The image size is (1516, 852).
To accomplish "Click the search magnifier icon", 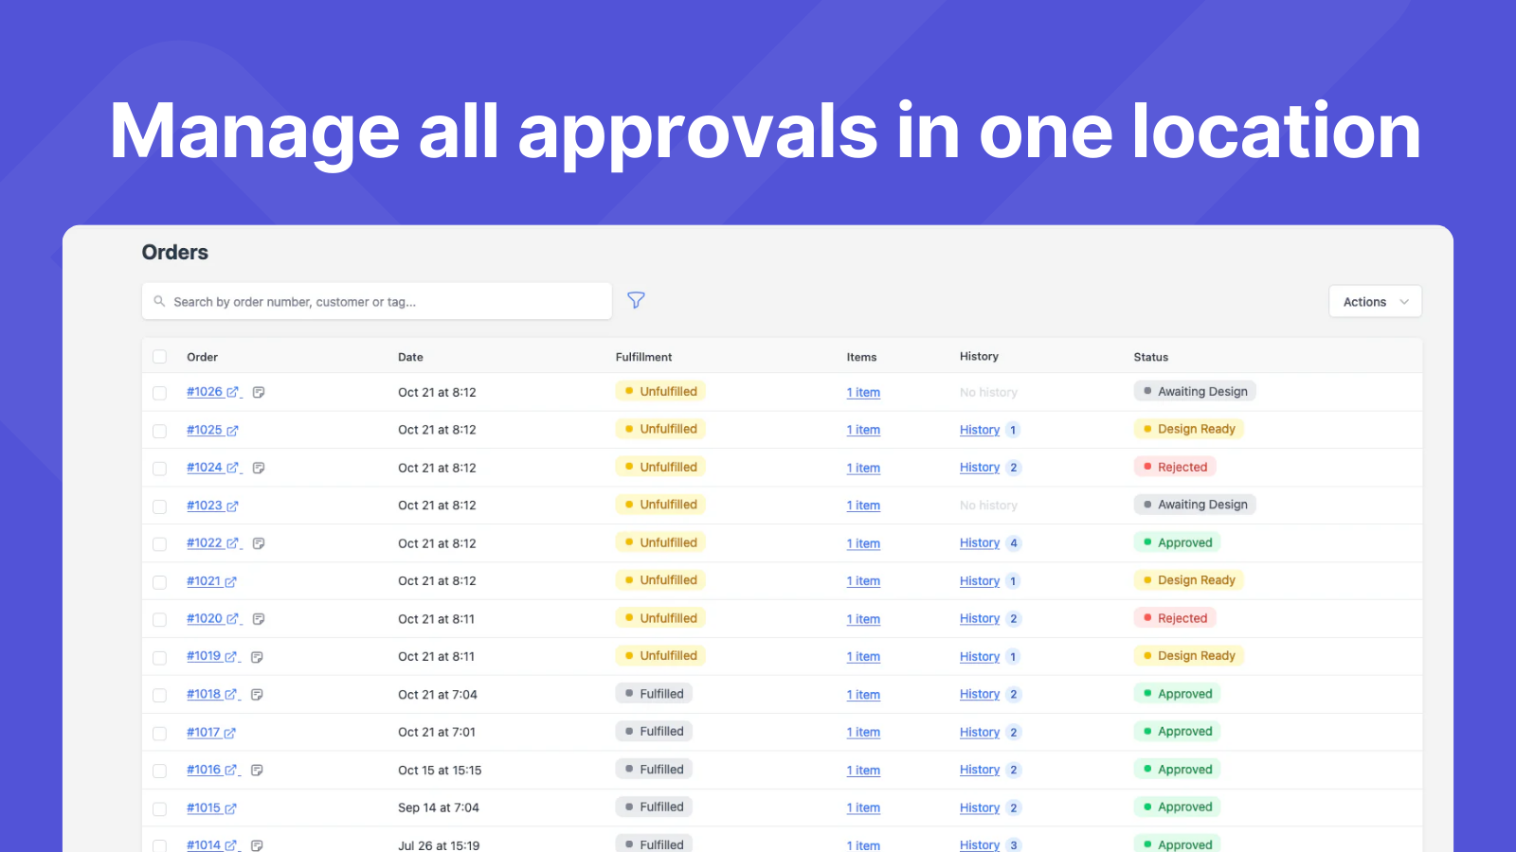I will [x=159, y=302].
